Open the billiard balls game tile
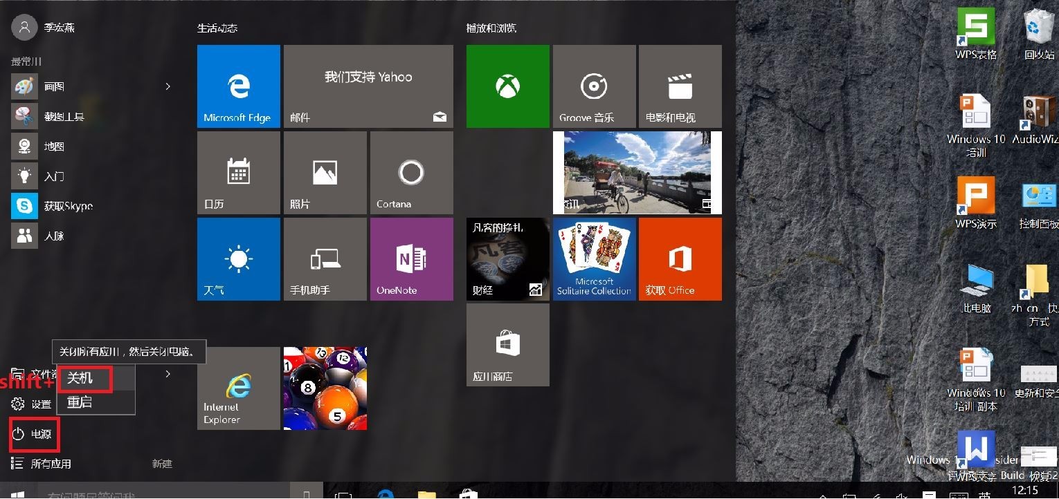The width and height of the screenshot is (1059, 499). point(325,388)
